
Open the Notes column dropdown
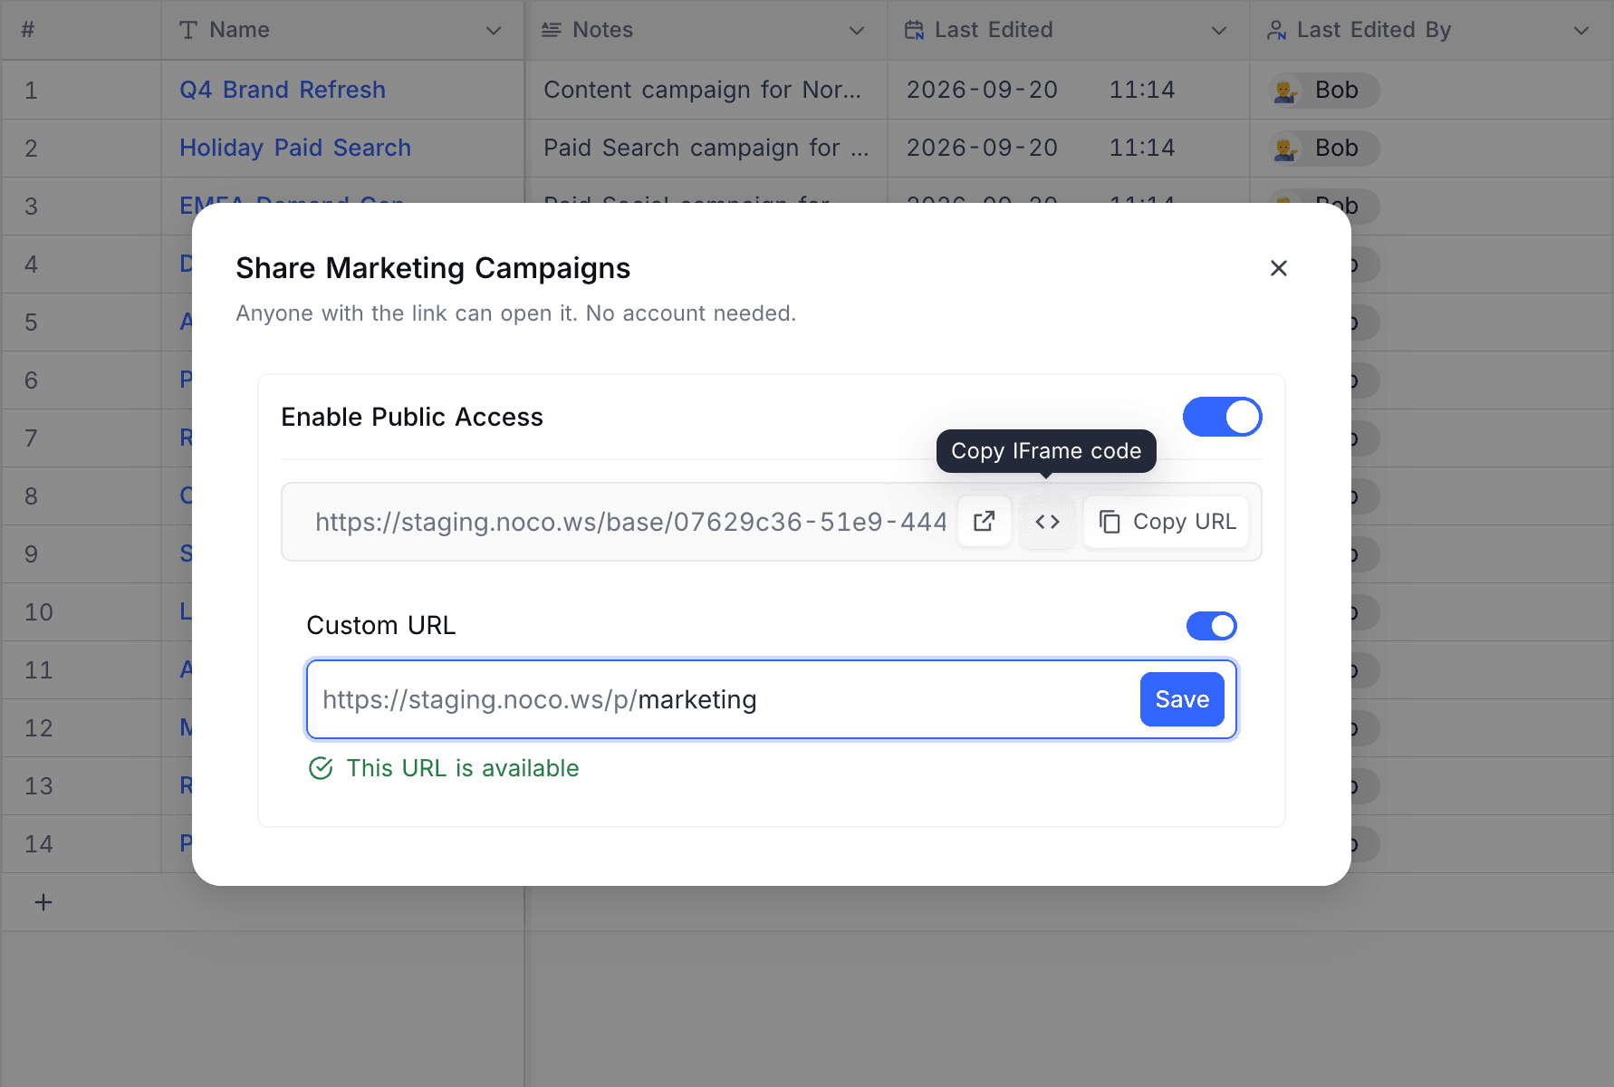click(x=857, y=31)
